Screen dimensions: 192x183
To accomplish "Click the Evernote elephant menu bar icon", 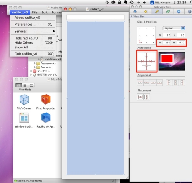I will click(125, 2).
